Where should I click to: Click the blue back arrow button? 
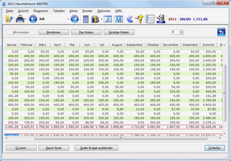pos(221,32)
